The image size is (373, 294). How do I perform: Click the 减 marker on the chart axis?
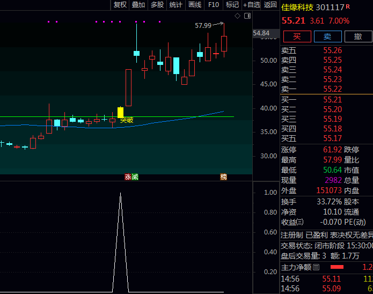[x=135, y=177]
